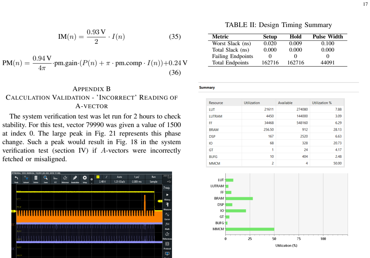Click the green IO utilization bar
Viewport: 370px width, 258px height.
coord(236,211)
